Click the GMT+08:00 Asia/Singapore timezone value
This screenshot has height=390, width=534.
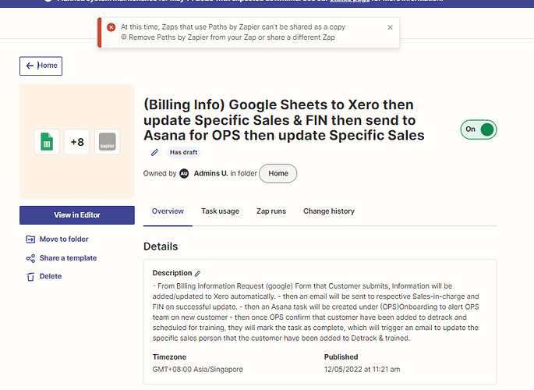197,369
